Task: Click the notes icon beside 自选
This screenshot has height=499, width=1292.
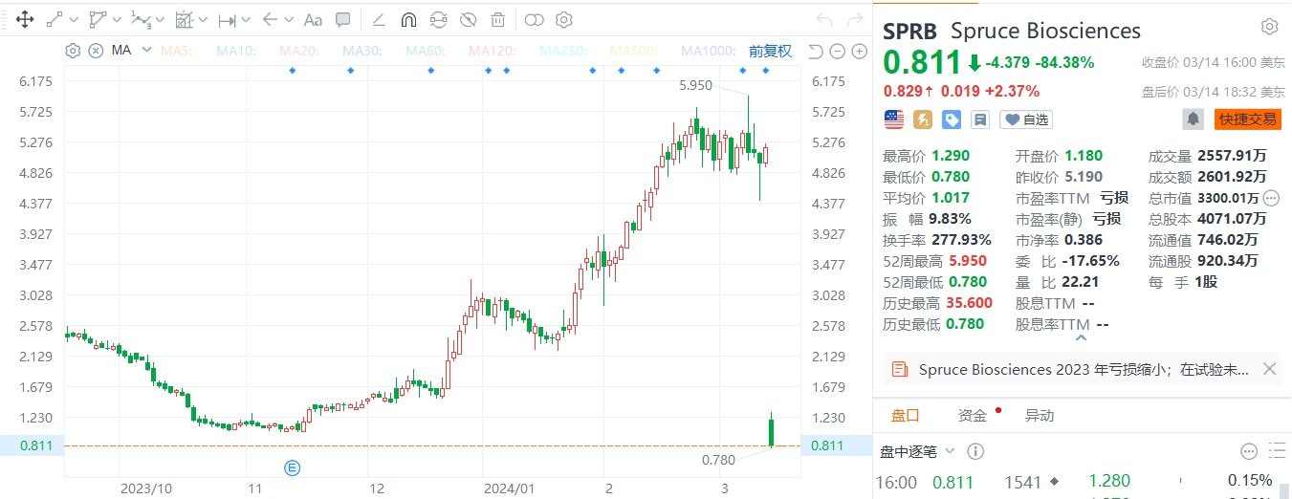Action: click(979, 119)
